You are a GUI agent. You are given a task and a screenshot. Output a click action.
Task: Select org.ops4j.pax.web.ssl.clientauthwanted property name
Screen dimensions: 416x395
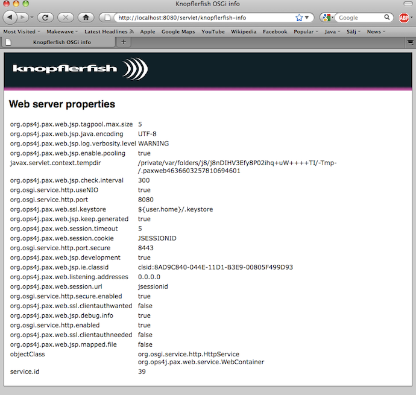71,306
